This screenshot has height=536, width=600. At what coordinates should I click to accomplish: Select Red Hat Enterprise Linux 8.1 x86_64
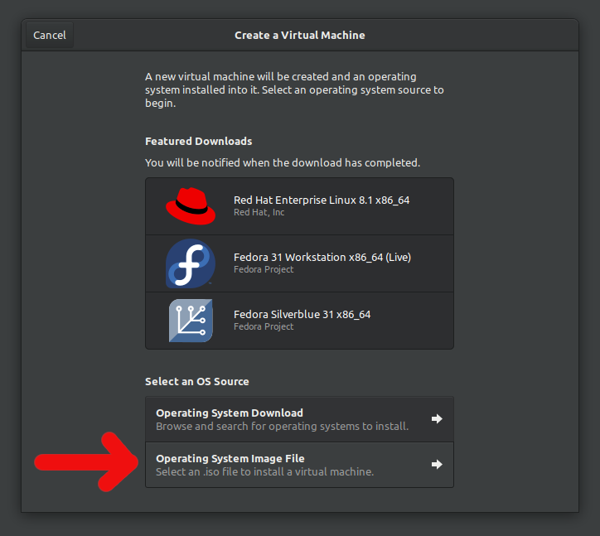(x=322, y=200)
